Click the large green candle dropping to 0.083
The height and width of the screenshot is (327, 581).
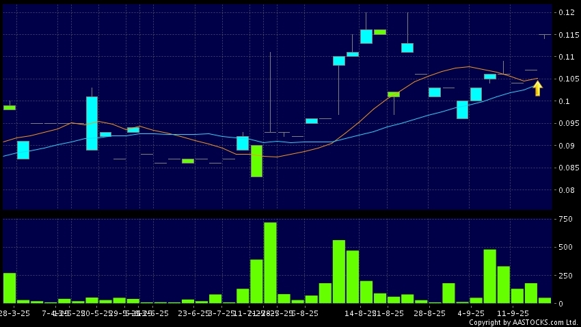tap(256, 161)
